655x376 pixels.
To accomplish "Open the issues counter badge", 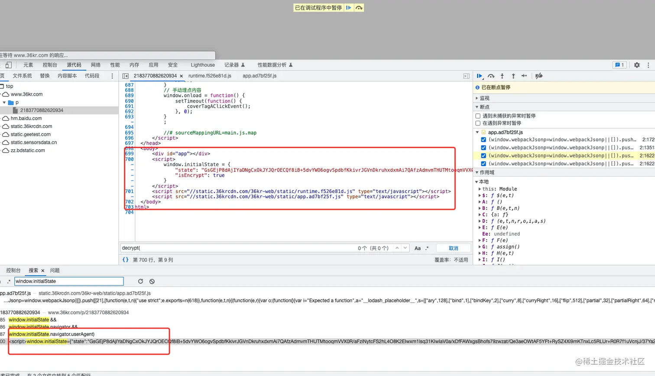I will click(x=619, y=65).
